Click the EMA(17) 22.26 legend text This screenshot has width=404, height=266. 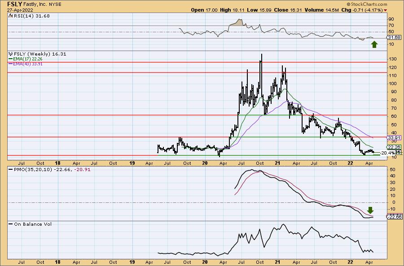27,59
